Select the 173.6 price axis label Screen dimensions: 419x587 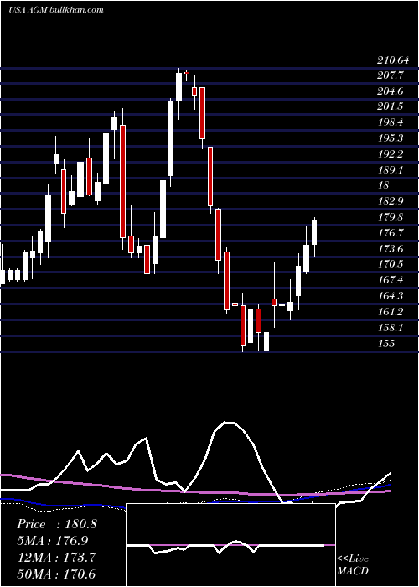[391, 248]
